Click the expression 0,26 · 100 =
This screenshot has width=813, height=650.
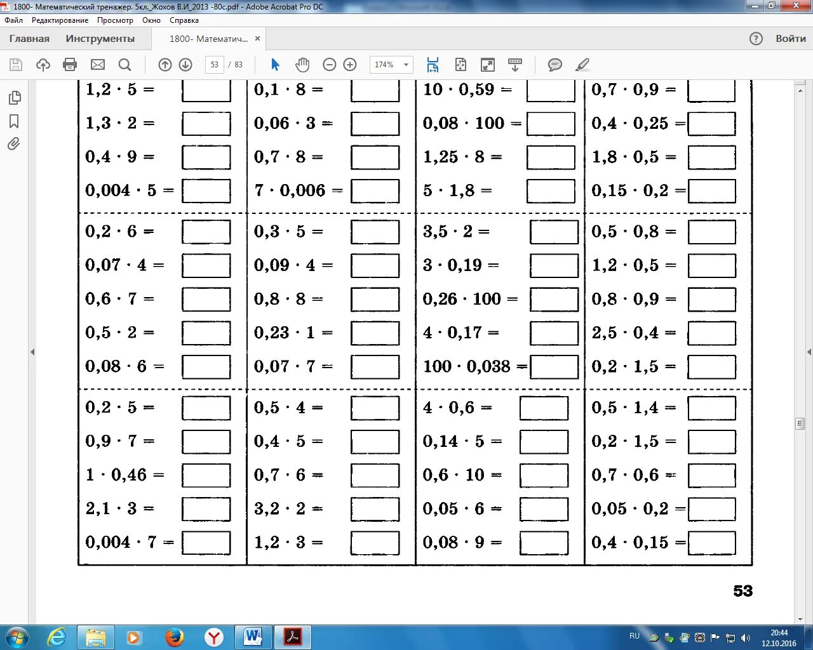(x=470, y=298)
